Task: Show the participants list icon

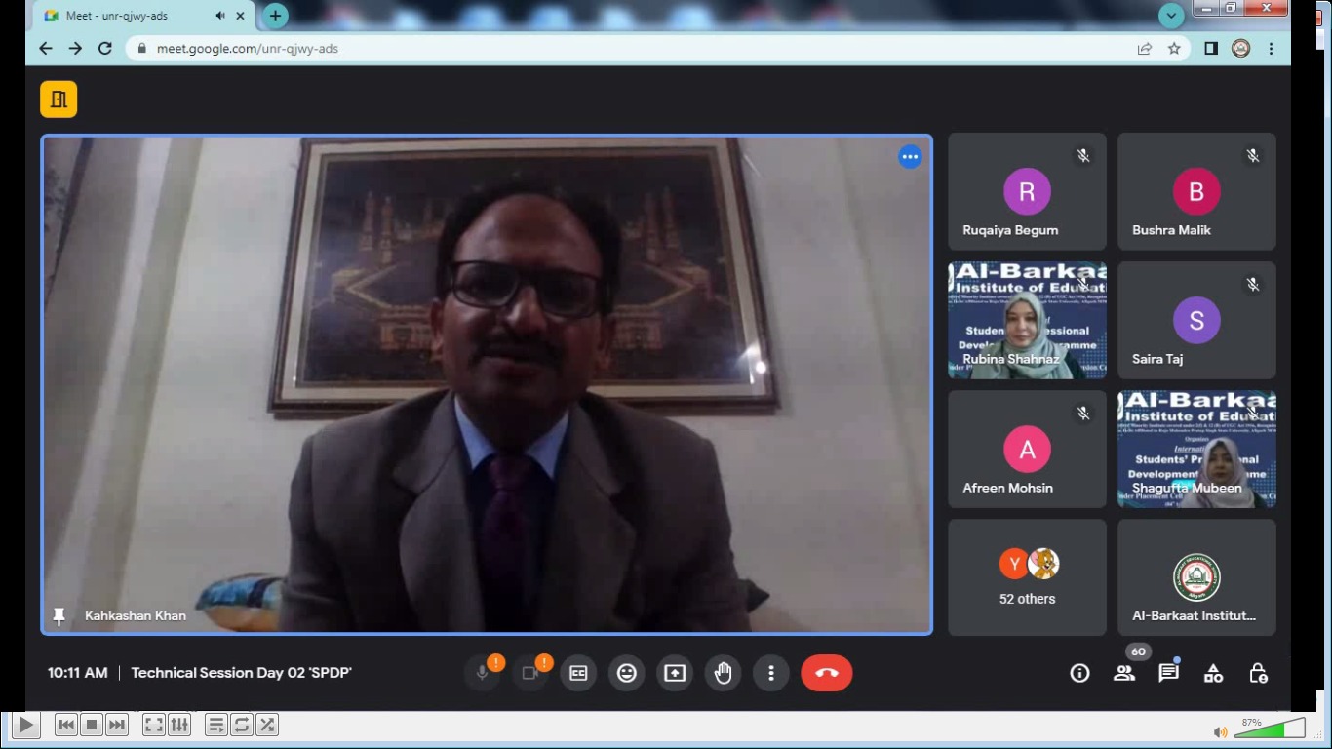Action: coord(1124,673)
